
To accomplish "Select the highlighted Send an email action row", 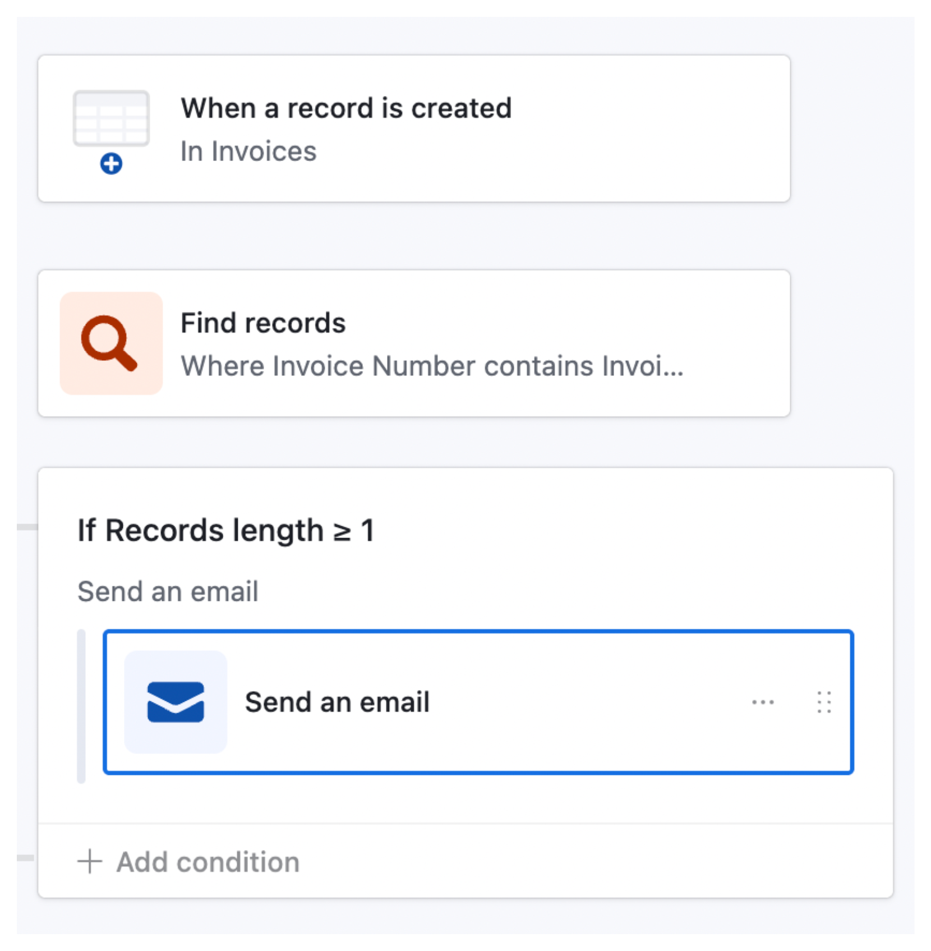I will pyautogui.click(x=477, y=701).
